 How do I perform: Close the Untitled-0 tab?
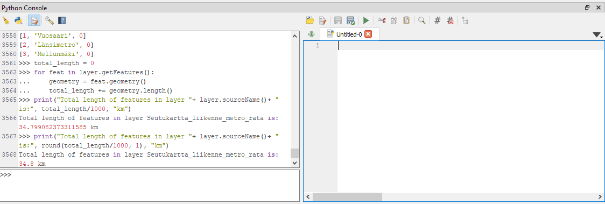[x=368, y=34]
